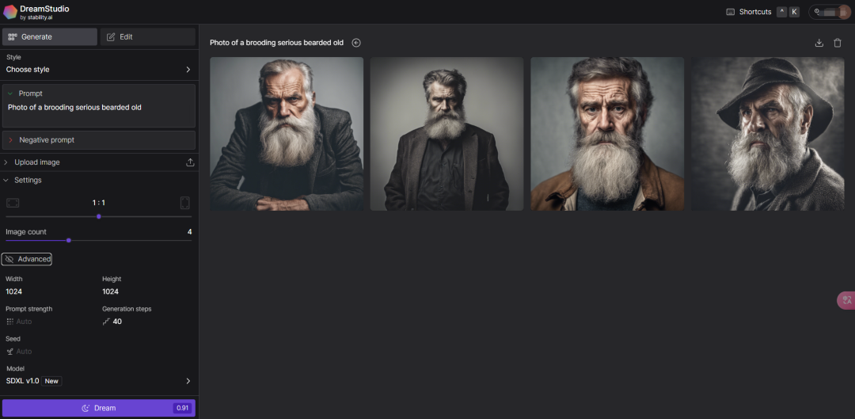Click the Edit tab pencil icon
Viewport: 855px width, 419px height.
coord(111,37)
